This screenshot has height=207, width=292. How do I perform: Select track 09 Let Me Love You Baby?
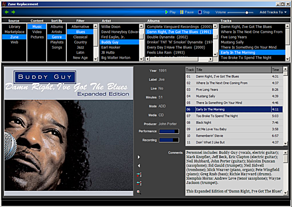234,129
